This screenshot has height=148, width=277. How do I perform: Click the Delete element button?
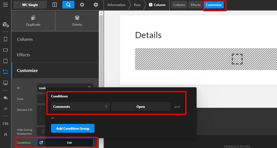pyautogui.click(x=77, y=21)
